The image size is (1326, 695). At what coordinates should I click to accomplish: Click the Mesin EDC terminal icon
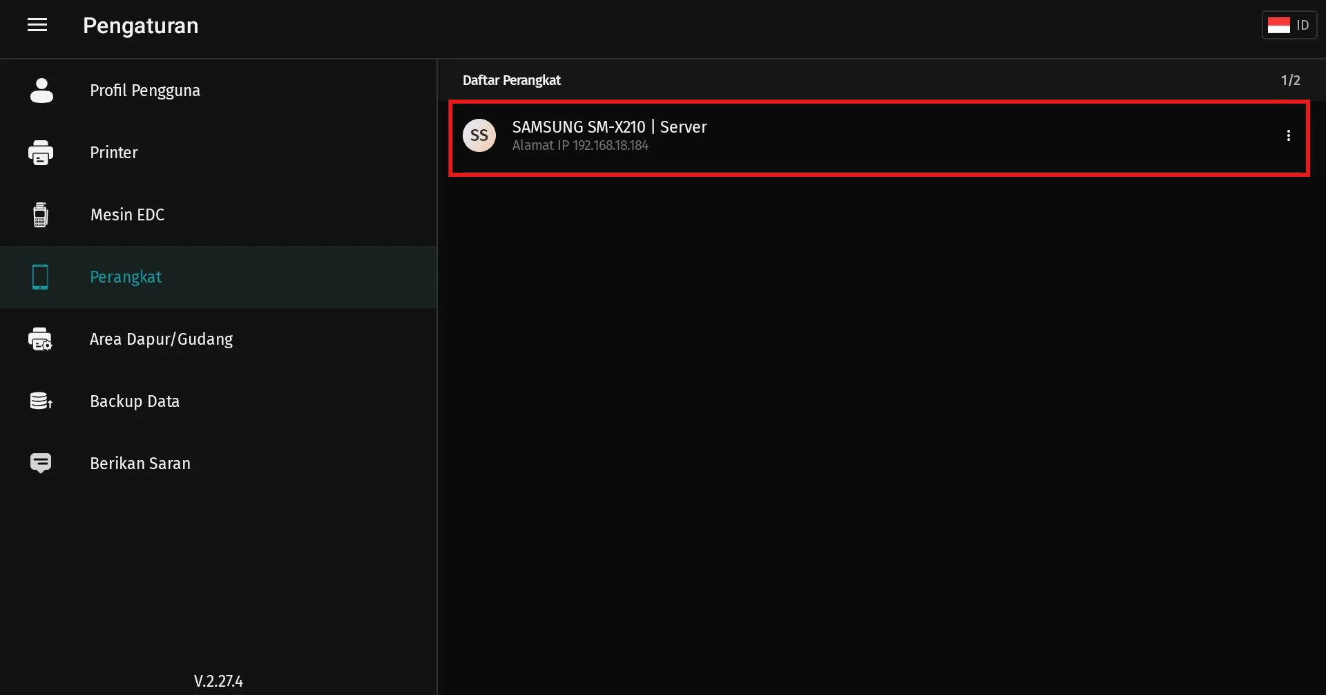[x=41, y=215]
